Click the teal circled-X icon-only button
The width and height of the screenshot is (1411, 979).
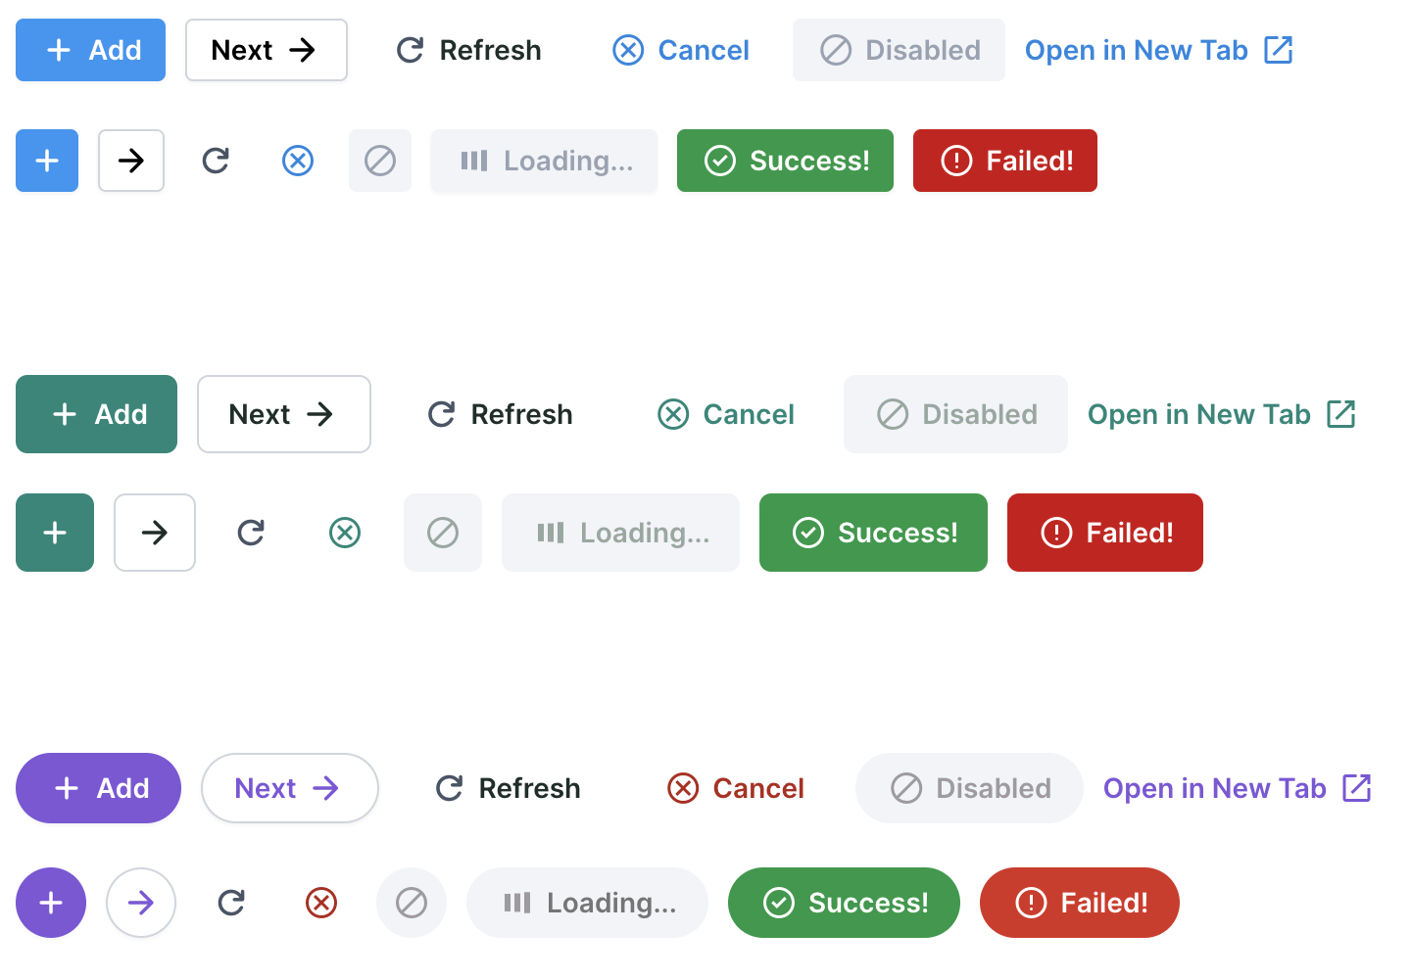tap(345, 533)
